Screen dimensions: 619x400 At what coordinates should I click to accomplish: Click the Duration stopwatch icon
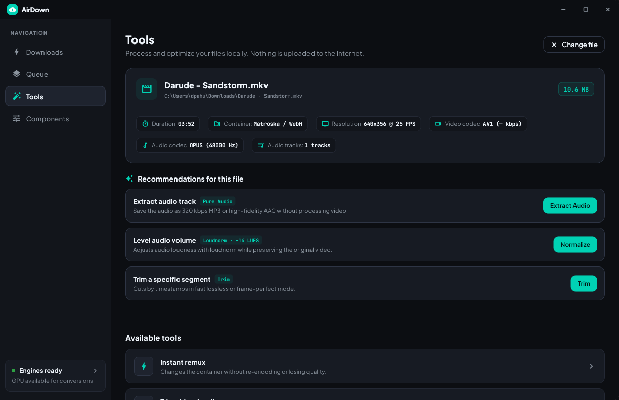tap(145, 124)
